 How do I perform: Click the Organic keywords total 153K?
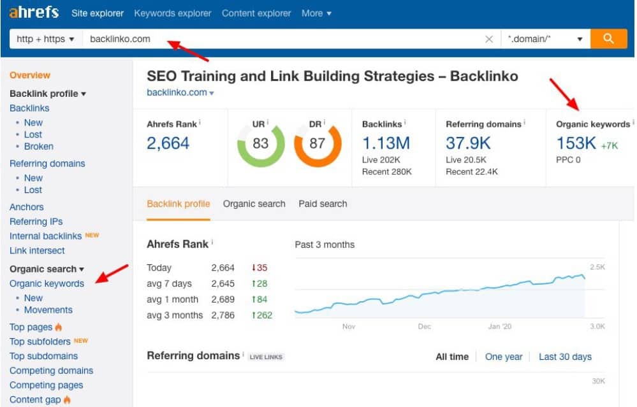[576, 143]
